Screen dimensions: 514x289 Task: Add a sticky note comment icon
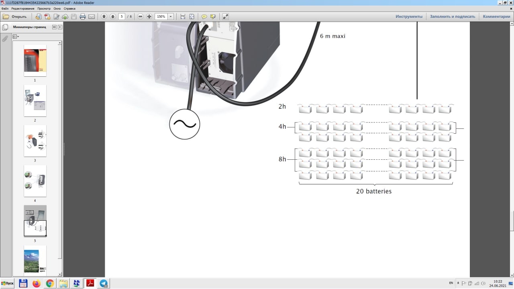click(x=204, y=16)
